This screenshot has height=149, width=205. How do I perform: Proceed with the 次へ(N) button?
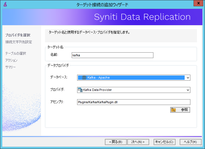138,142
